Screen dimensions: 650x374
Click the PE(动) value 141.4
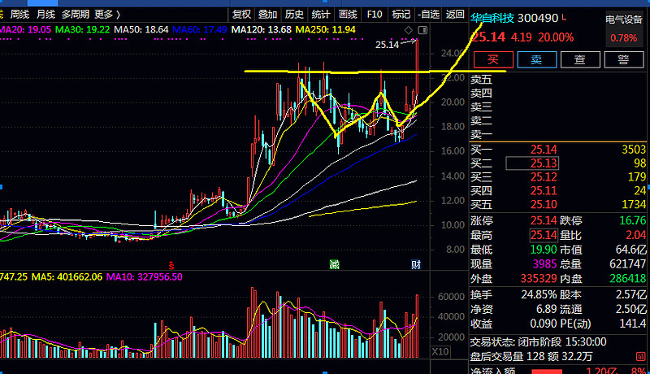(x=633, y=324)
